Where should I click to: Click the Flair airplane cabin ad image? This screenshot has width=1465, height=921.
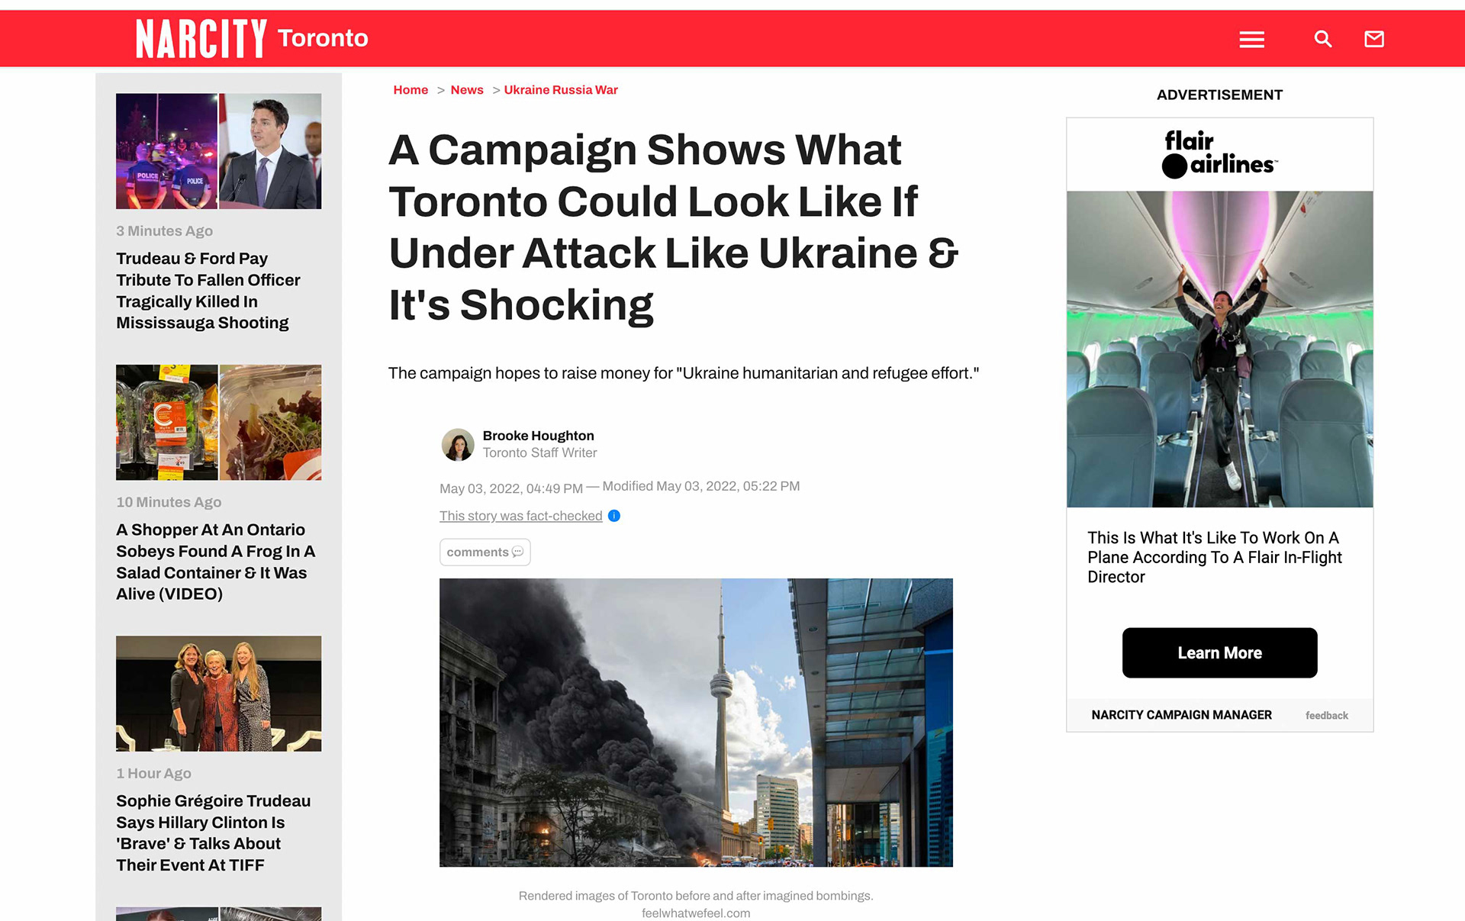point(1219,349)
